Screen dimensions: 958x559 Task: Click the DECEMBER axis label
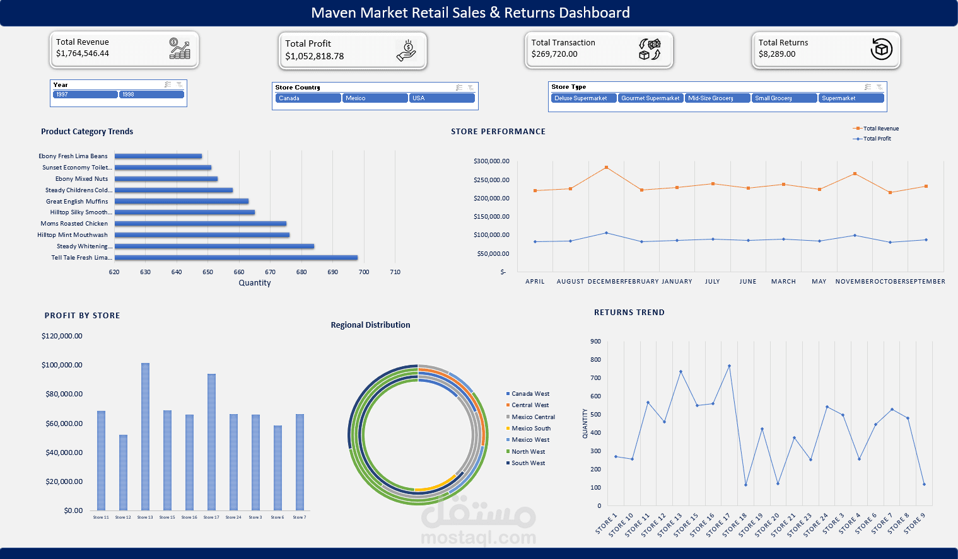[605, 282]
